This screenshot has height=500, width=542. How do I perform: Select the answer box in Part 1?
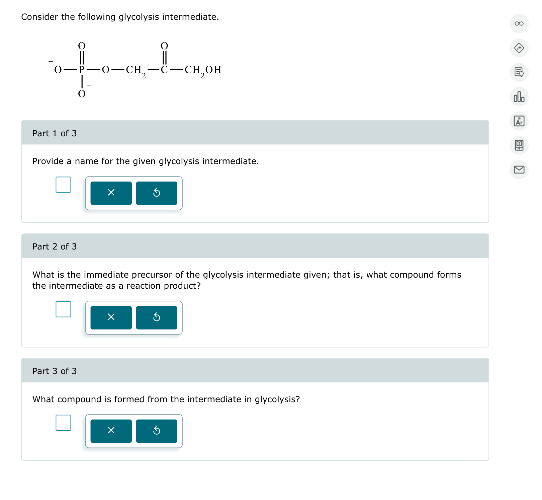pos(63,185)
